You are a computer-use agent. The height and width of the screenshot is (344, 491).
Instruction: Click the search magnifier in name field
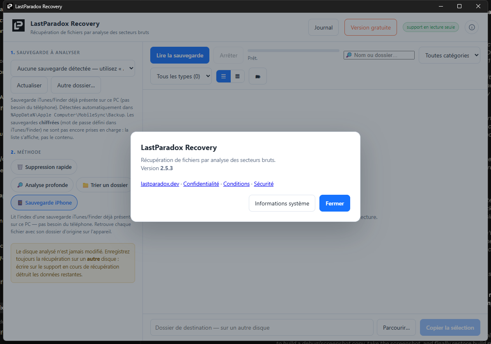click(349, 55)
